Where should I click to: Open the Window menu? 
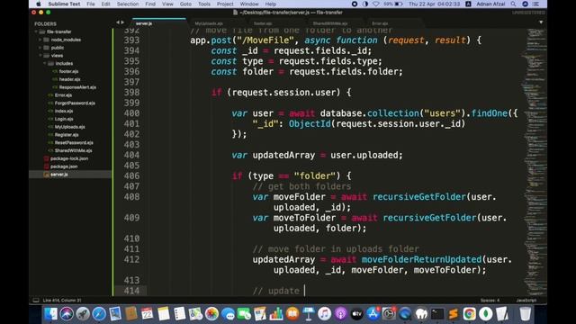click(249, 4)
